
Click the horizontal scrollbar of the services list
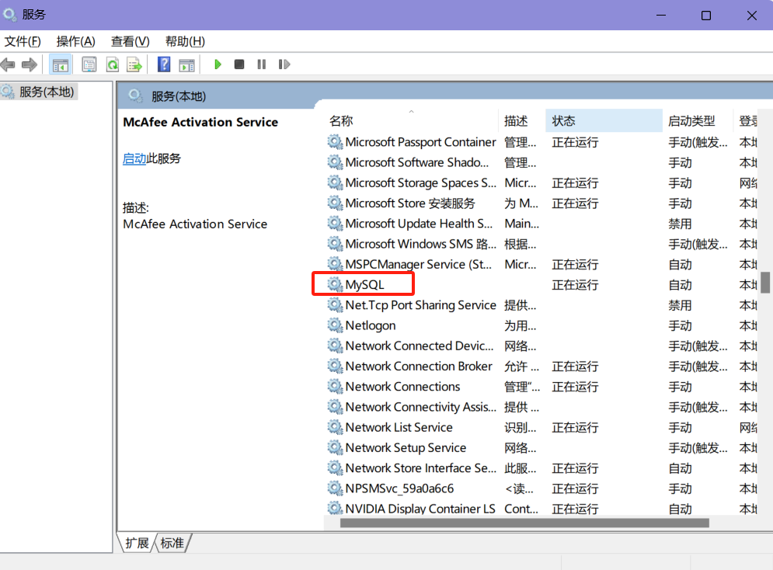point(524,523)
